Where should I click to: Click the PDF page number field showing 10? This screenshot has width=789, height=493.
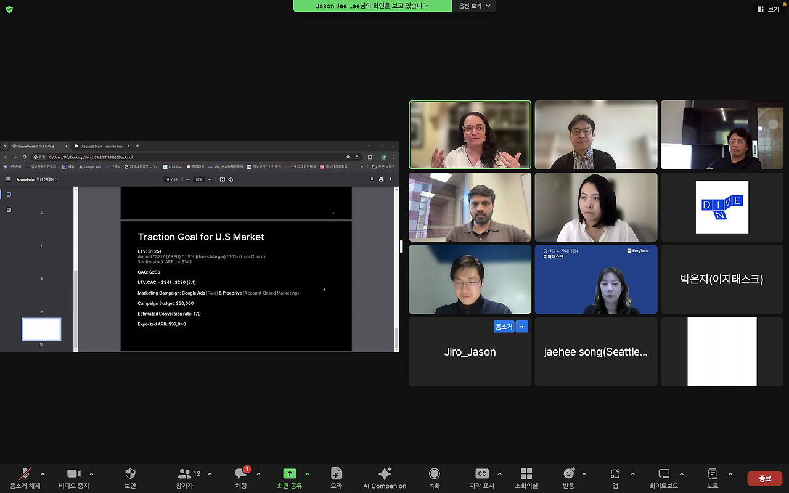pos(166,179)
